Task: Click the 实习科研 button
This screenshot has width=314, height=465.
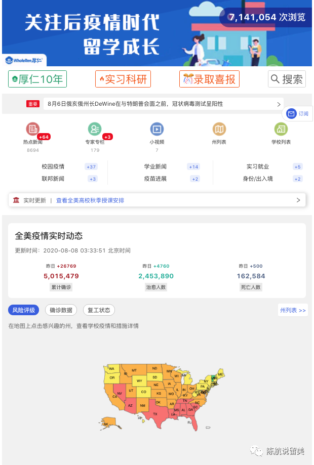Action: pos(123,79)
